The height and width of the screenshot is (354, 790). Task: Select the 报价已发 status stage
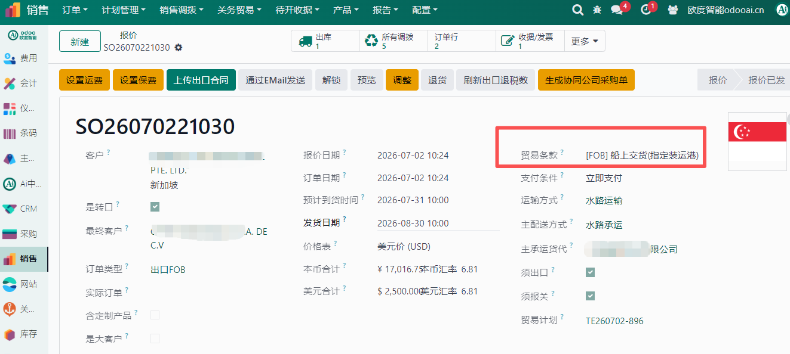(766, 80)
